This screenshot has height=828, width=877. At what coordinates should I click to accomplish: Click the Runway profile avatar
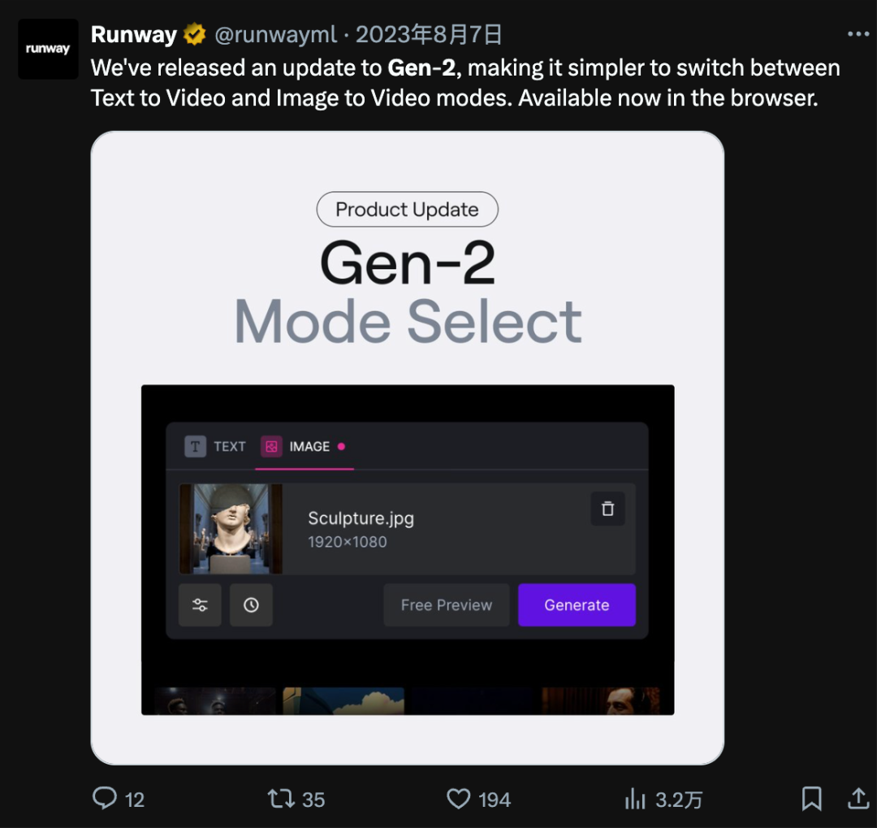(48, 50)
